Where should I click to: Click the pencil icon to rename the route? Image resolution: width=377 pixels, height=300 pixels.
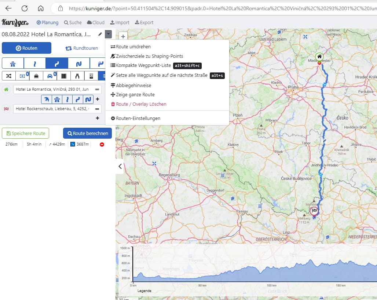click(100, 34)
